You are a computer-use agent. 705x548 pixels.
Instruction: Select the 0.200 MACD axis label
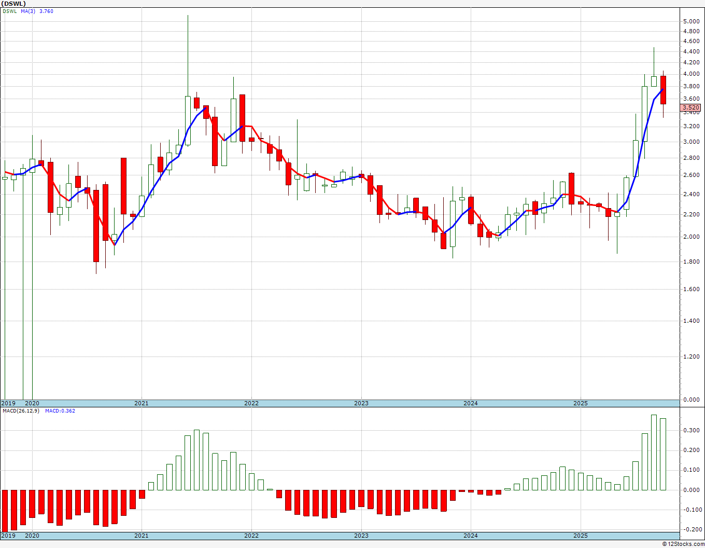pyautogui.click(x=691, y=450)
